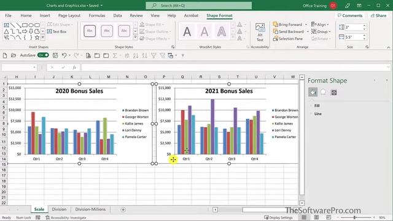393x221 pixels.
Task: Select the Text Box shape in gallery
Action: [x=7, y=25]
